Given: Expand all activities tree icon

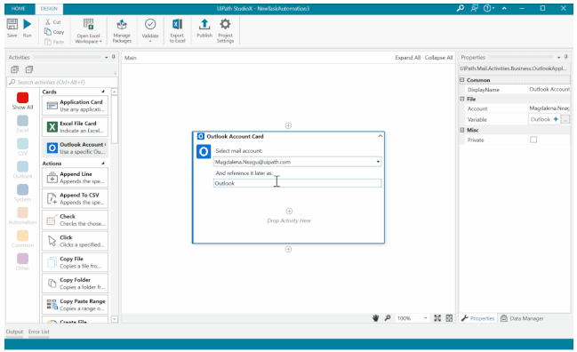Looking at the screenshot, I should pos(15,69).
